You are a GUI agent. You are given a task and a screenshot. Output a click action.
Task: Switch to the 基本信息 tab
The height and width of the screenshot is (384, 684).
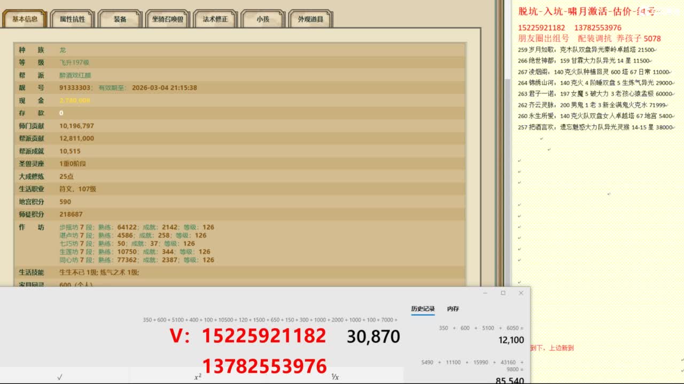[x=25, y=19]
